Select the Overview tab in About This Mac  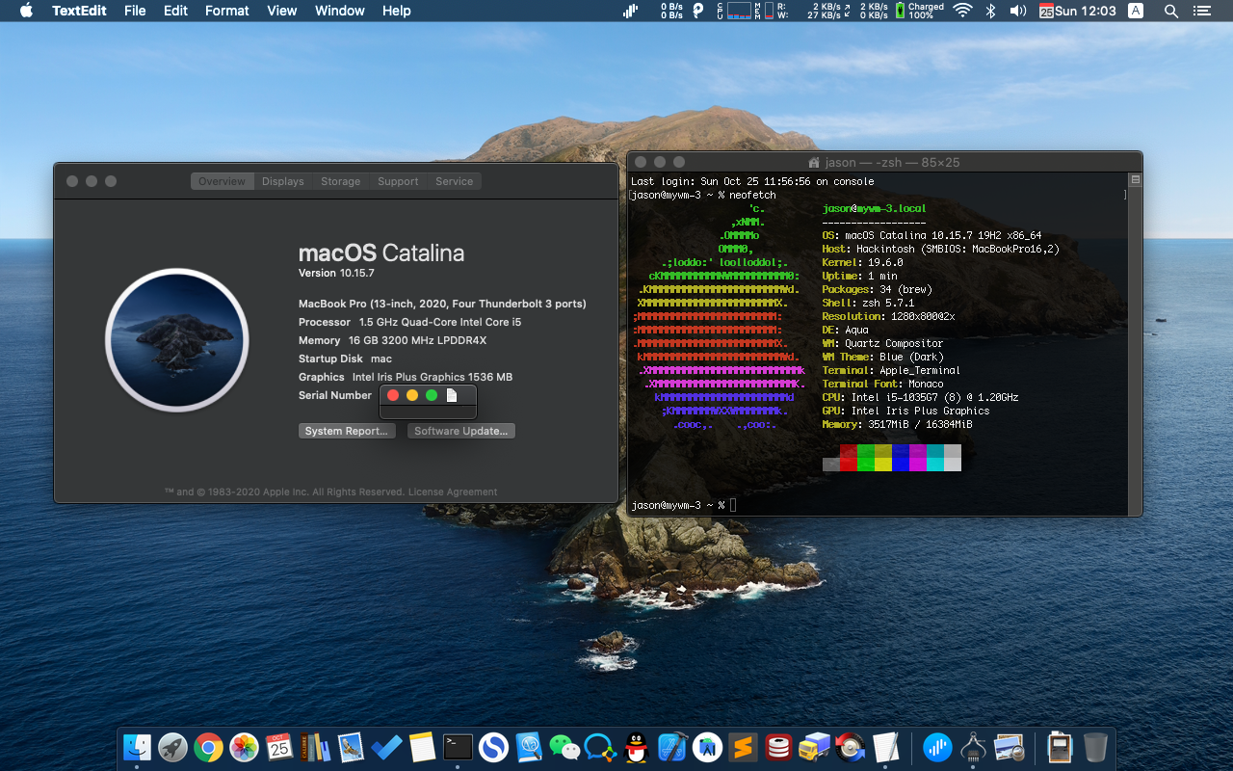(223, 181)
